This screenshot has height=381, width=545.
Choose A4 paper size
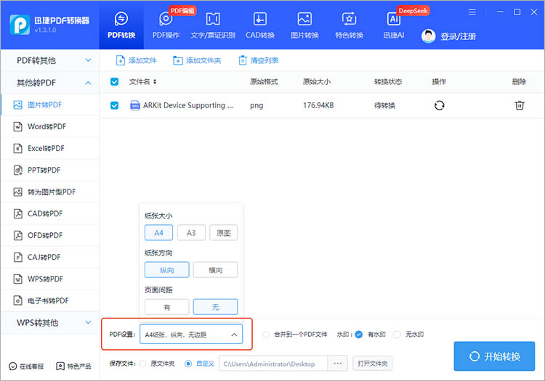[158, 233]
